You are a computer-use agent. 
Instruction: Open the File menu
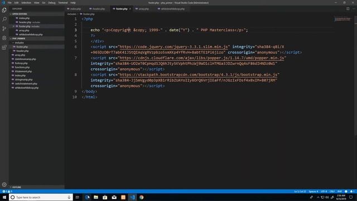click(9, 3)
